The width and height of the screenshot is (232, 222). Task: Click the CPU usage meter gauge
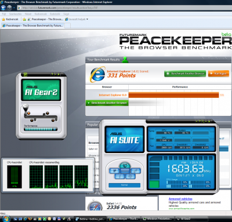click(14, 177)
